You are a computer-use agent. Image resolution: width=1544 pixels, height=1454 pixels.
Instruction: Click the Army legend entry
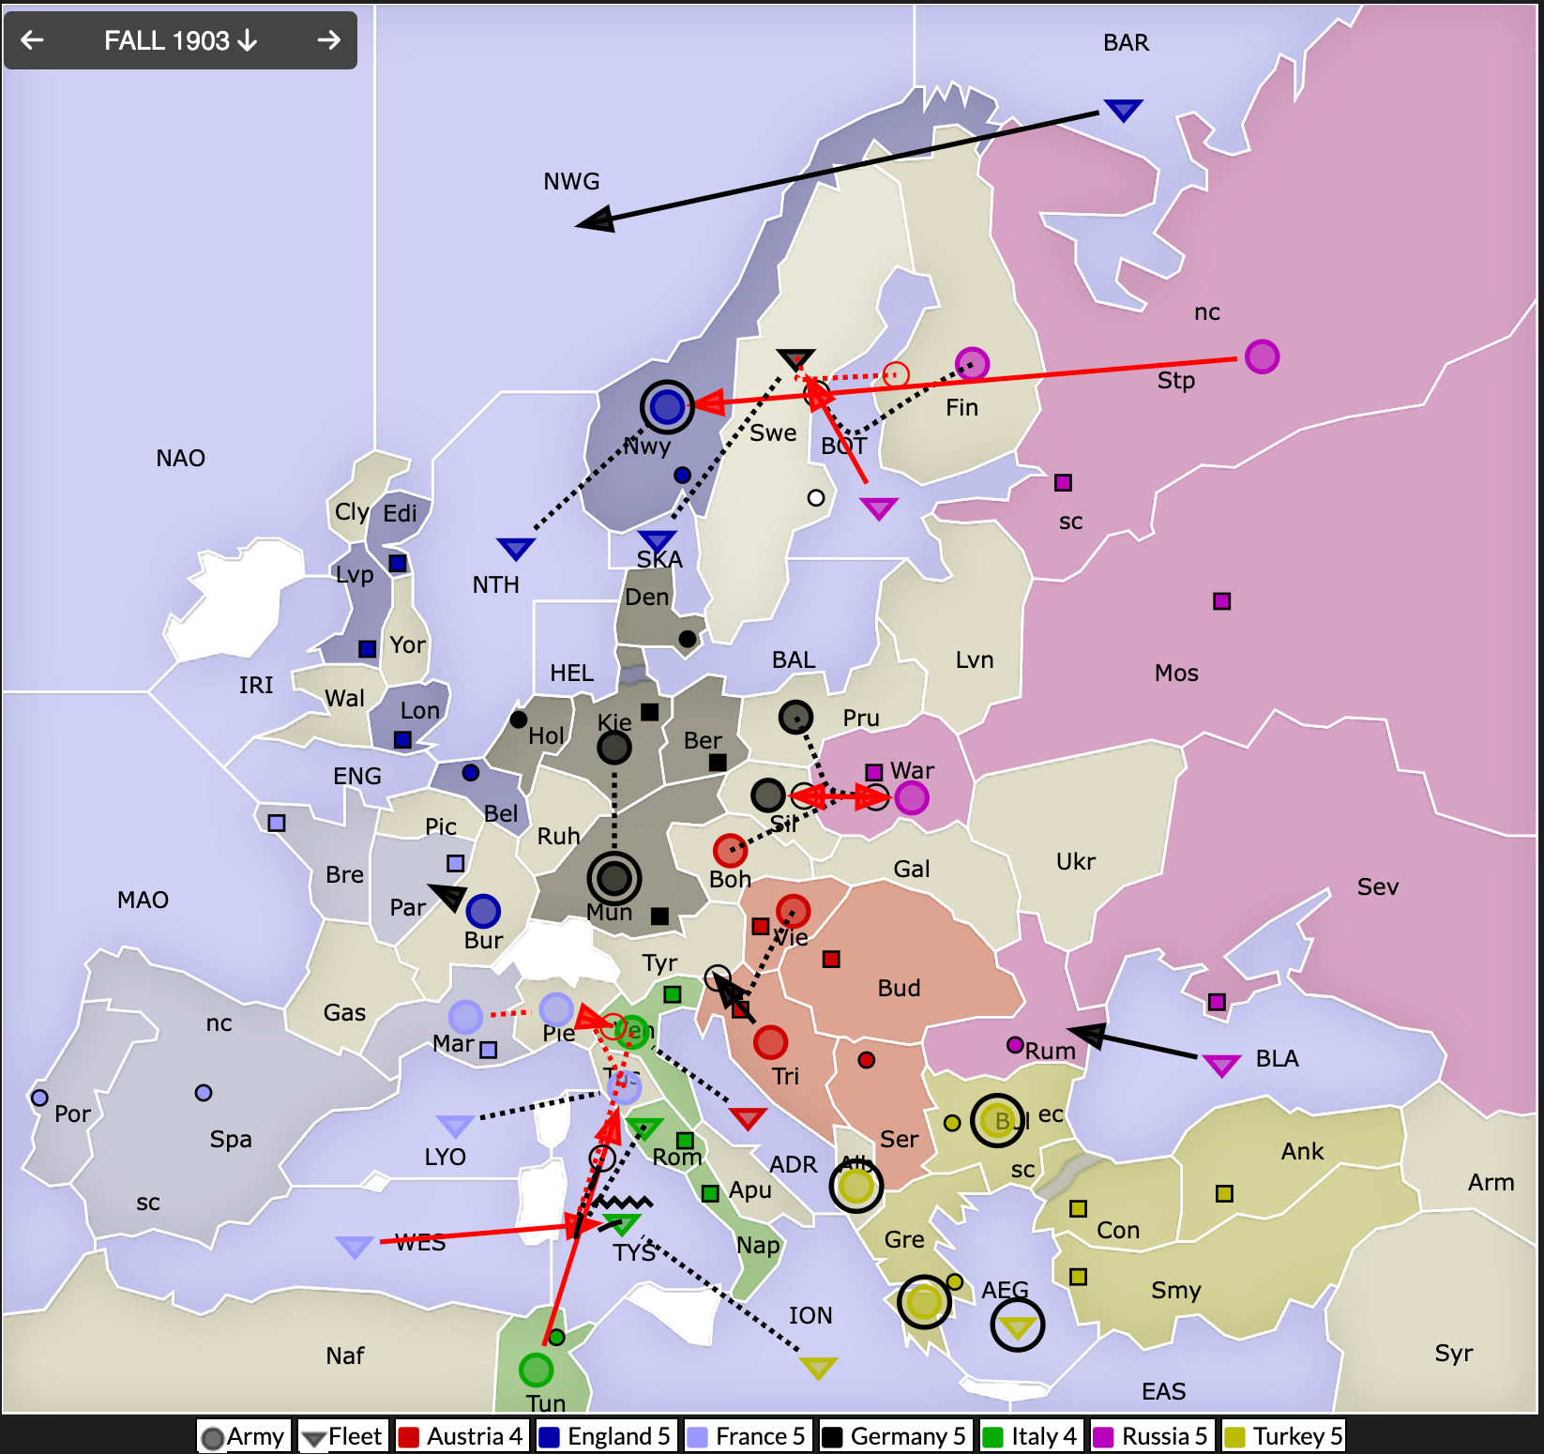(x=243, y=1436)
